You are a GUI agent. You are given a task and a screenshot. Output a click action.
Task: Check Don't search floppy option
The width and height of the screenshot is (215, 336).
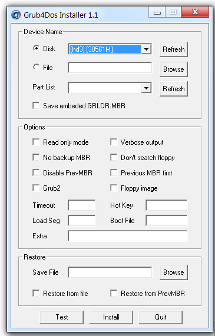pos(114,157)
